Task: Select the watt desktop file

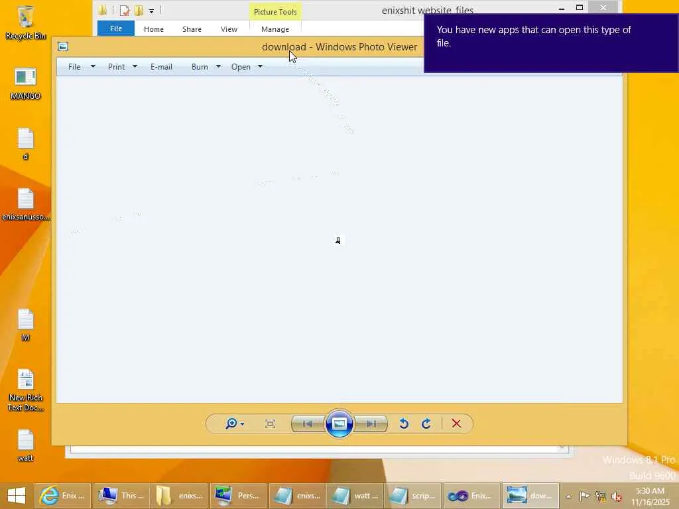Action: click(x=26, y=446)
